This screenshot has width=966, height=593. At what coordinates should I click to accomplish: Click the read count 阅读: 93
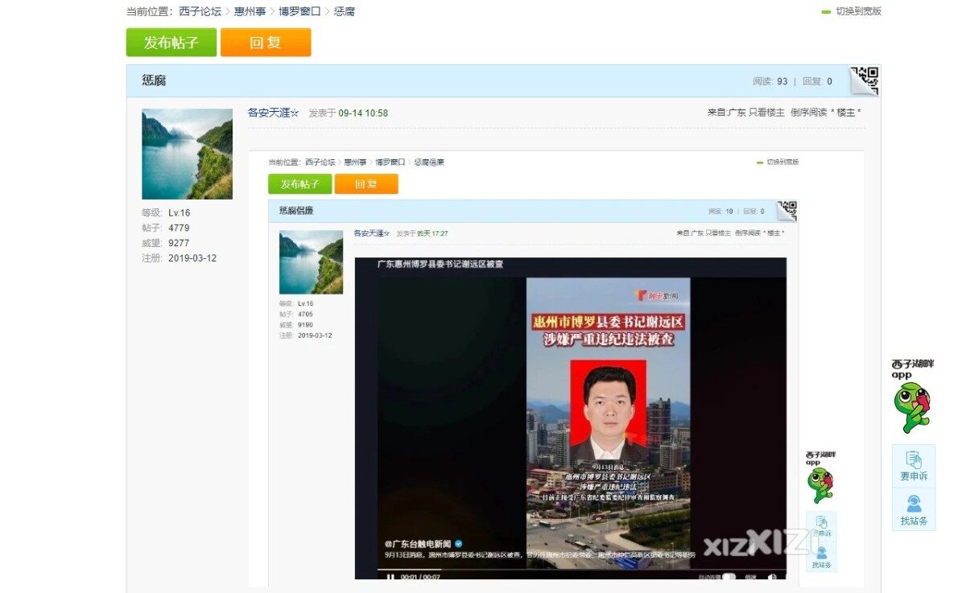(x=770, y=81)
